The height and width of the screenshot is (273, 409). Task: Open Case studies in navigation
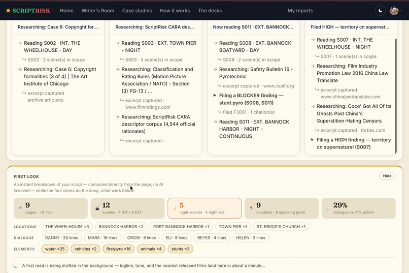[137, 11]
